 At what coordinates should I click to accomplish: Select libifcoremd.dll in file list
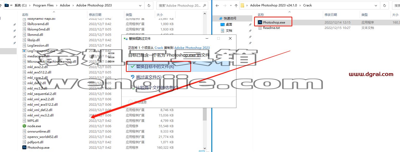(38, 24)
